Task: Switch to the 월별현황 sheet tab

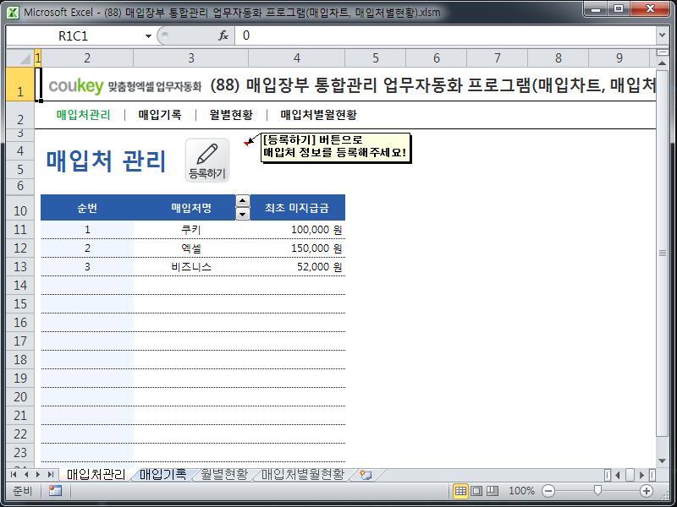Action: point(224,475)
